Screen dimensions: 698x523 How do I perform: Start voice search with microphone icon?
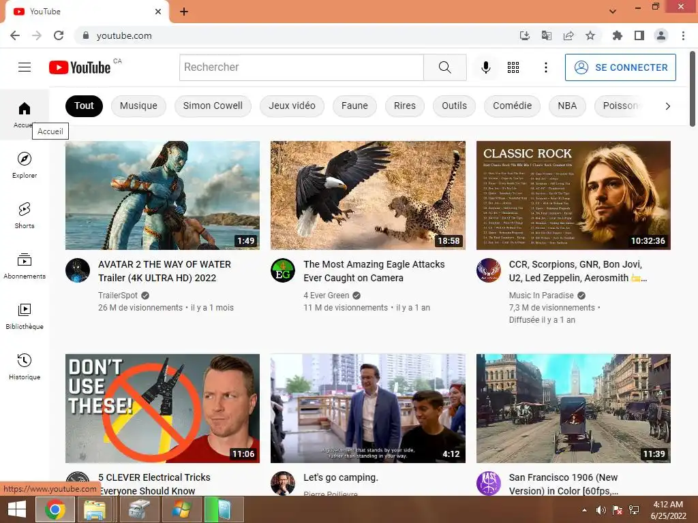click(x=485, y=67)
